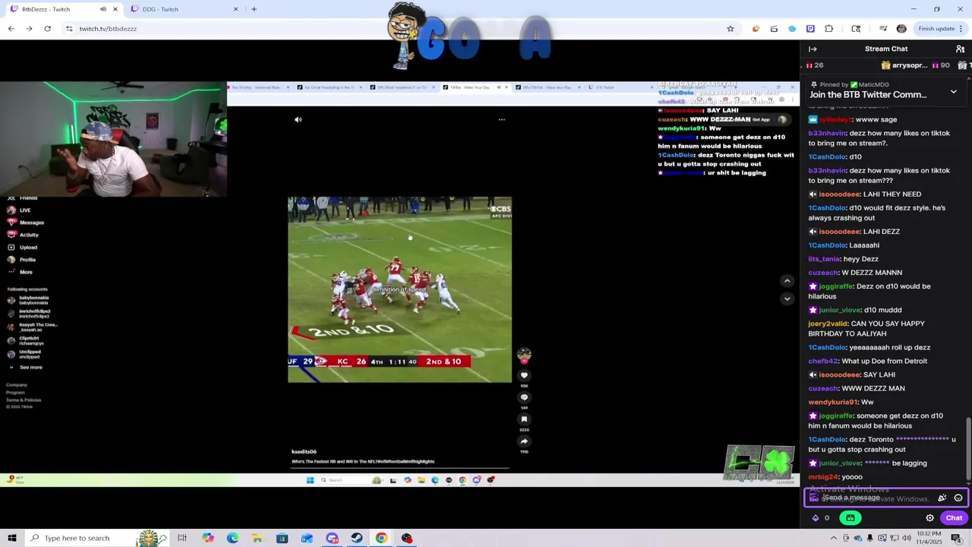The width and height of the screenshot is (972, 547).
Task: Toggle TikTok video mute speaker icon
Action: point(298,119)
